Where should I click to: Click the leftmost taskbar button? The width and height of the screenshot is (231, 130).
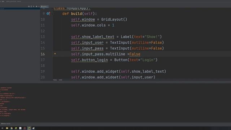3,128
